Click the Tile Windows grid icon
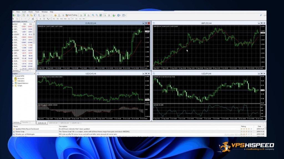 pyautogui.click(x=100, y=15)
